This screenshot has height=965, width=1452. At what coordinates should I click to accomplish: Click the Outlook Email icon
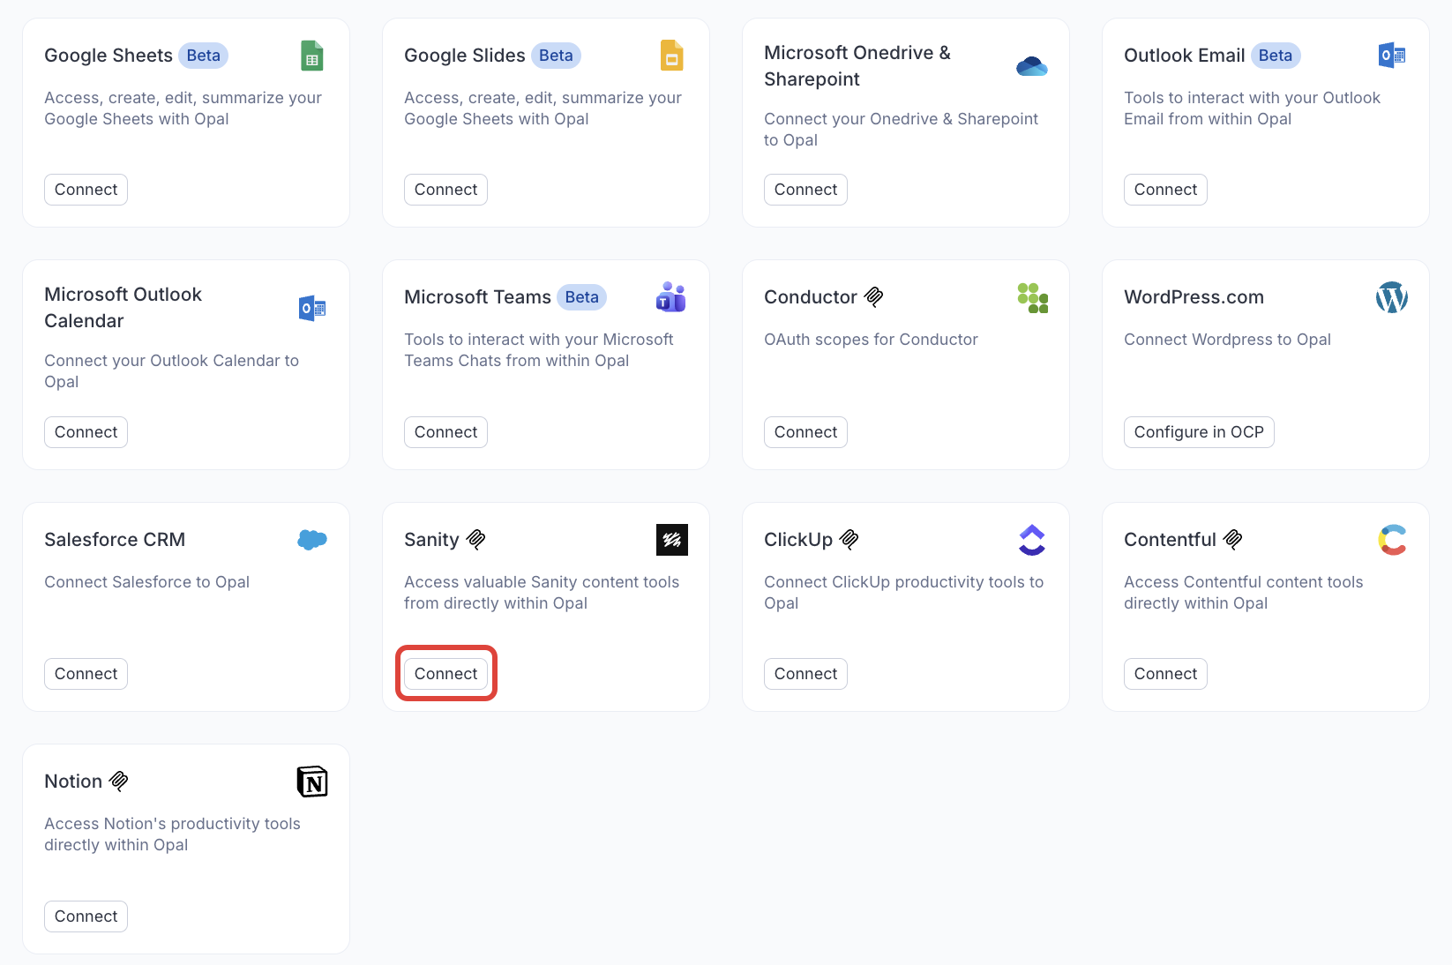(x=1391, y=56)
